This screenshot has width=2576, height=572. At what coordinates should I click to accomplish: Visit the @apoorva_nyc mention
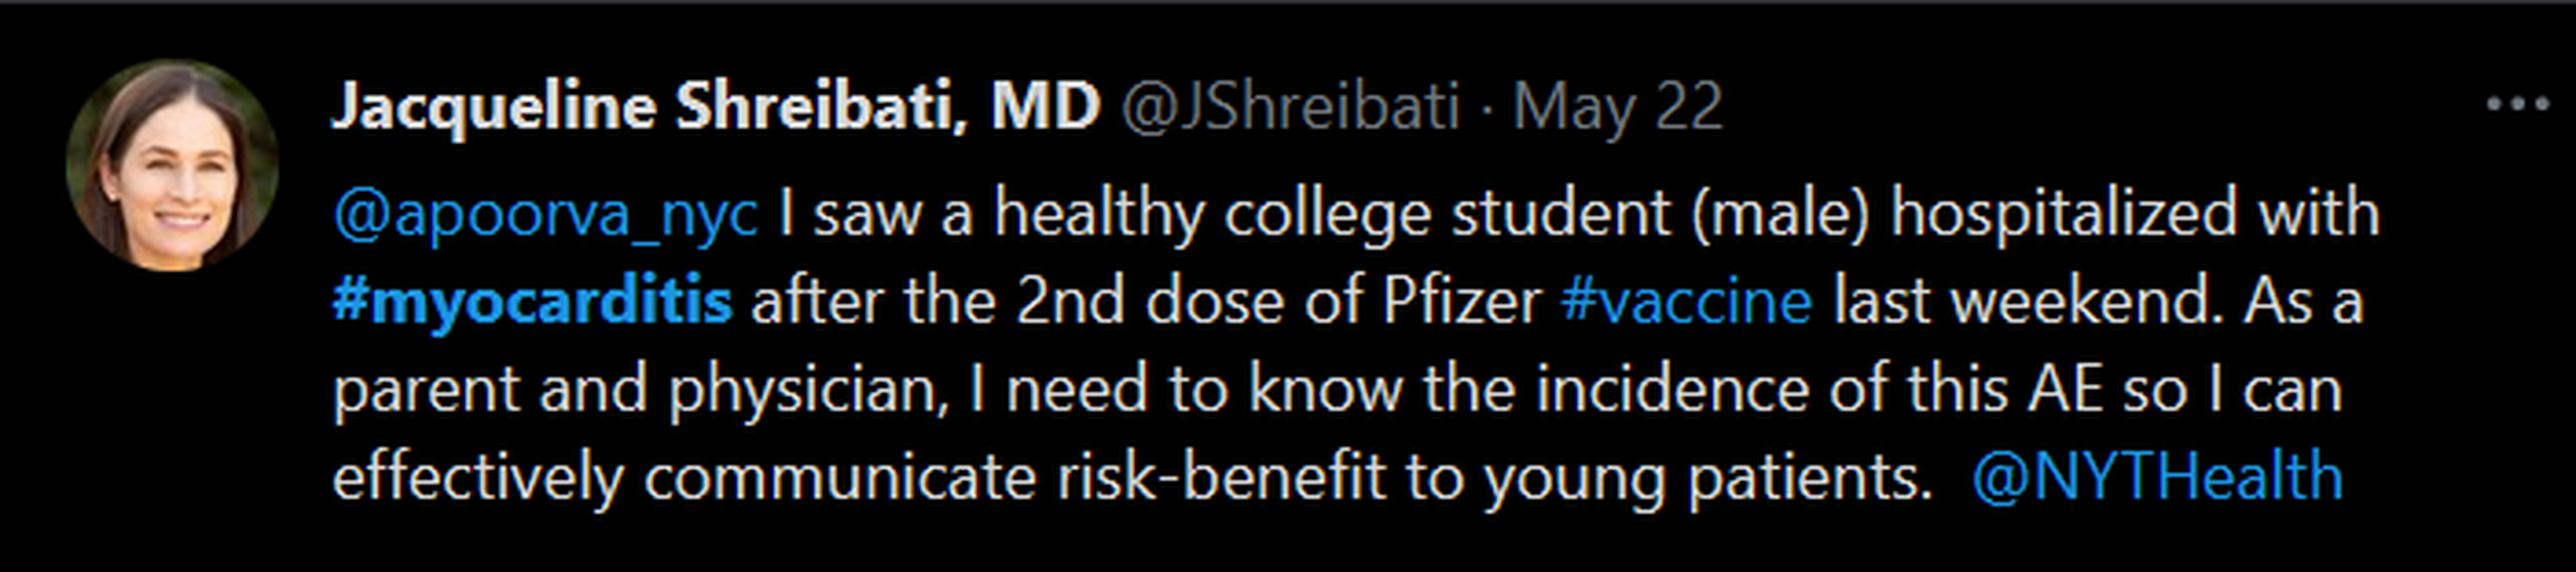coord(545,214)
